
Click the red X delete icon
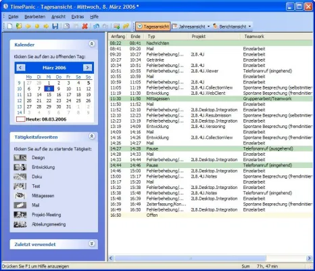pyautogui.click(x=85, y=26)
